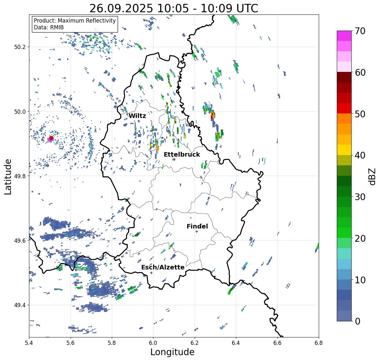Click the Latitude axis label
380x360 pixels.
(8, 177)
